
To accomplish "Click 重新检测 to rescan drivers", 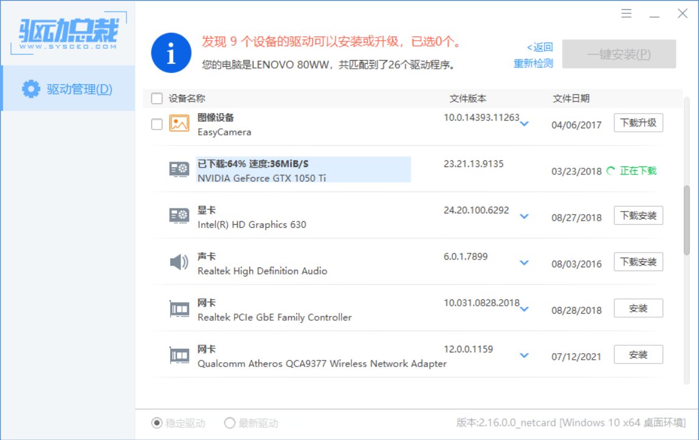I will (532, 62).
